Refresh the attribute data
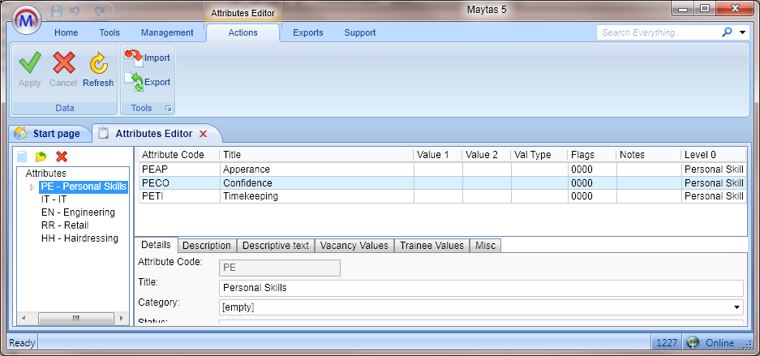The image size is (760, 356). [98, 65]
